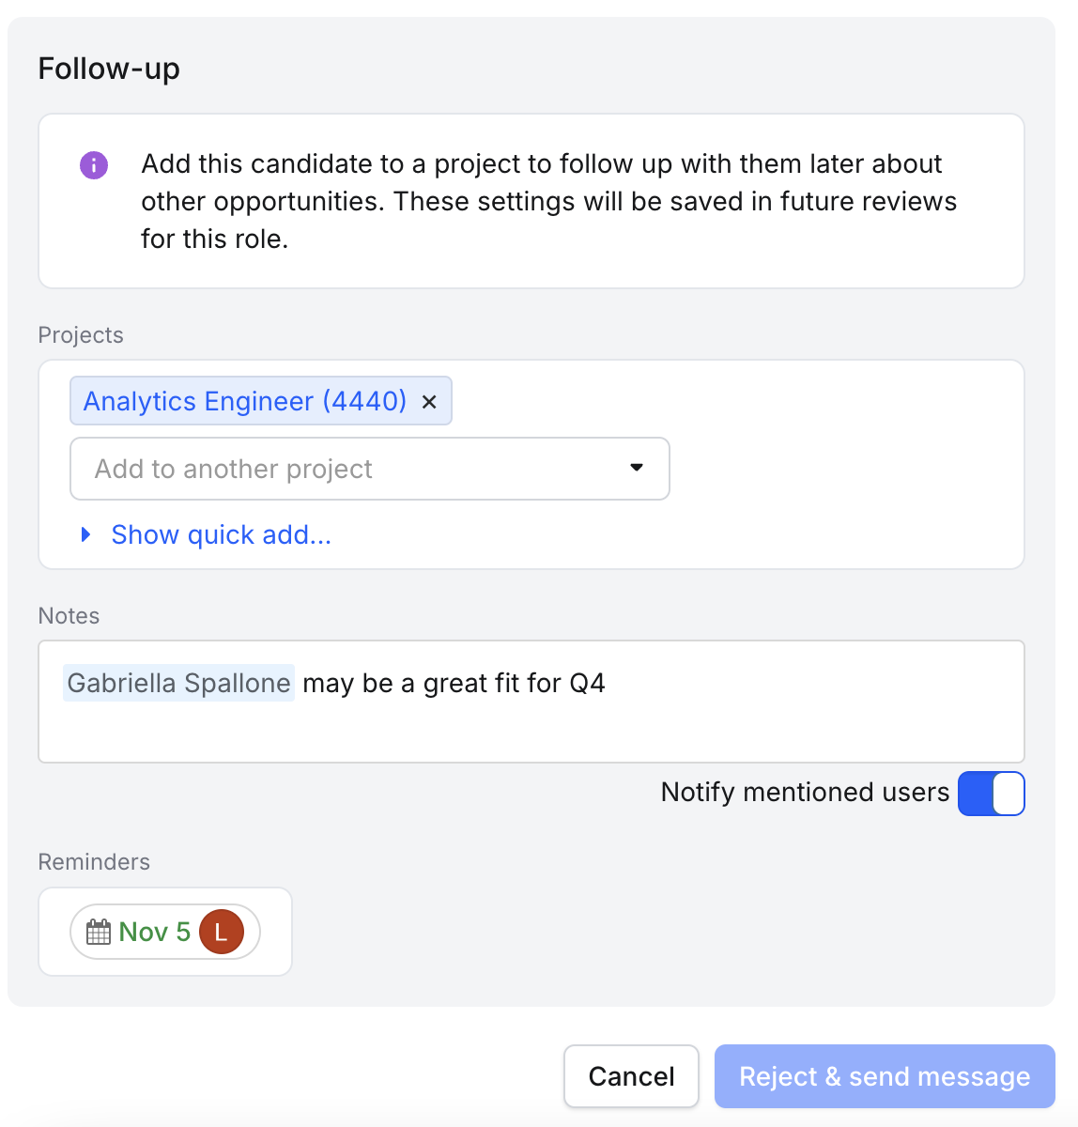
Task: Click inside the Notes text field
Action: (531, 702)
